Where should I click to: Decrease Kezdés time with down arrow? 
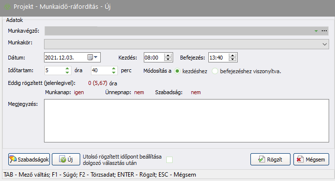[x=168, y=59]
